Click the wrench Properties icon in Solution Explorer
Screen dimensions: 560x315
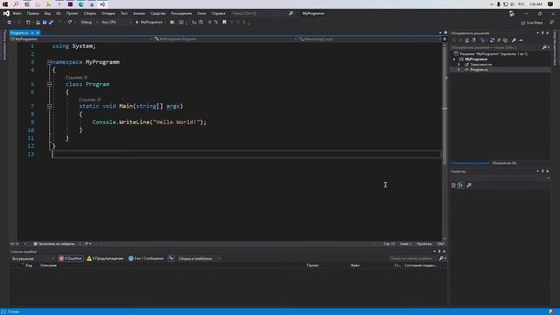pyautogui.click(x=514, y=40)
